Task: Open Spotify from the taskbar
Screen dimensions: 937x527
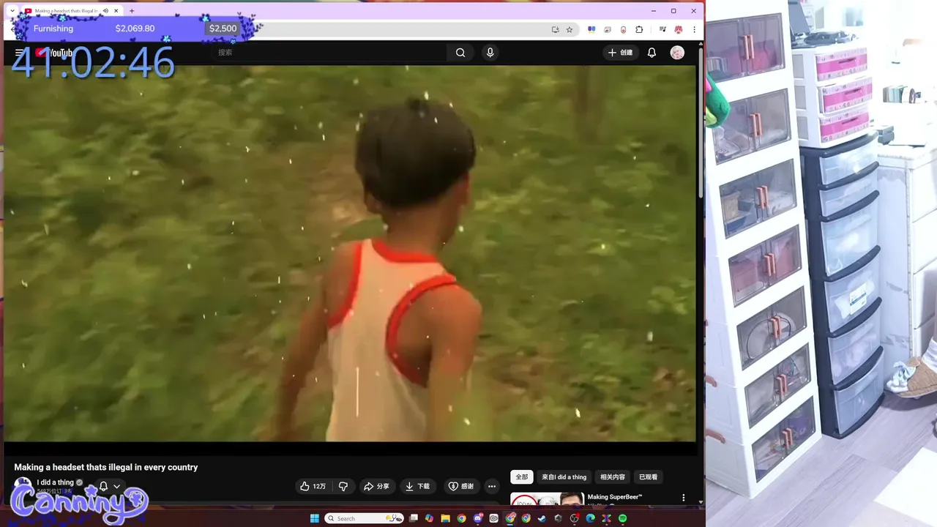Action: click(x=622, y=518)
